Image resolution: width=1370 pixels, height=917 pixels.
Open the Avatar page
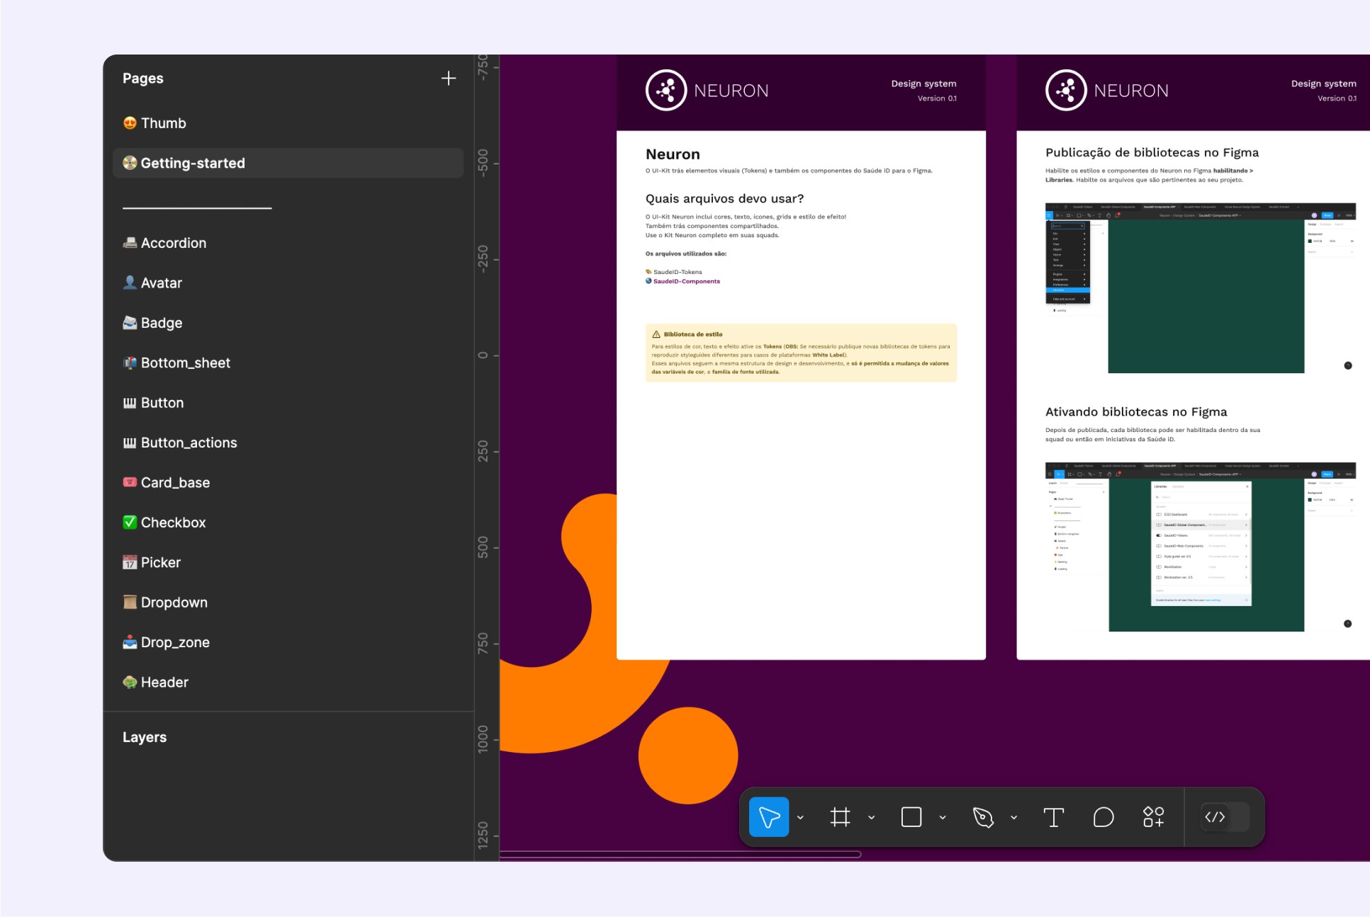click(288, 283)
